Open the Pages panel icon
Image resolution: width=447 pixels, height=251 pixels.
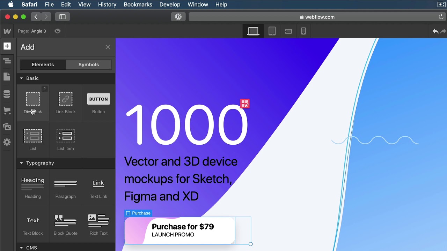(7, 77)
